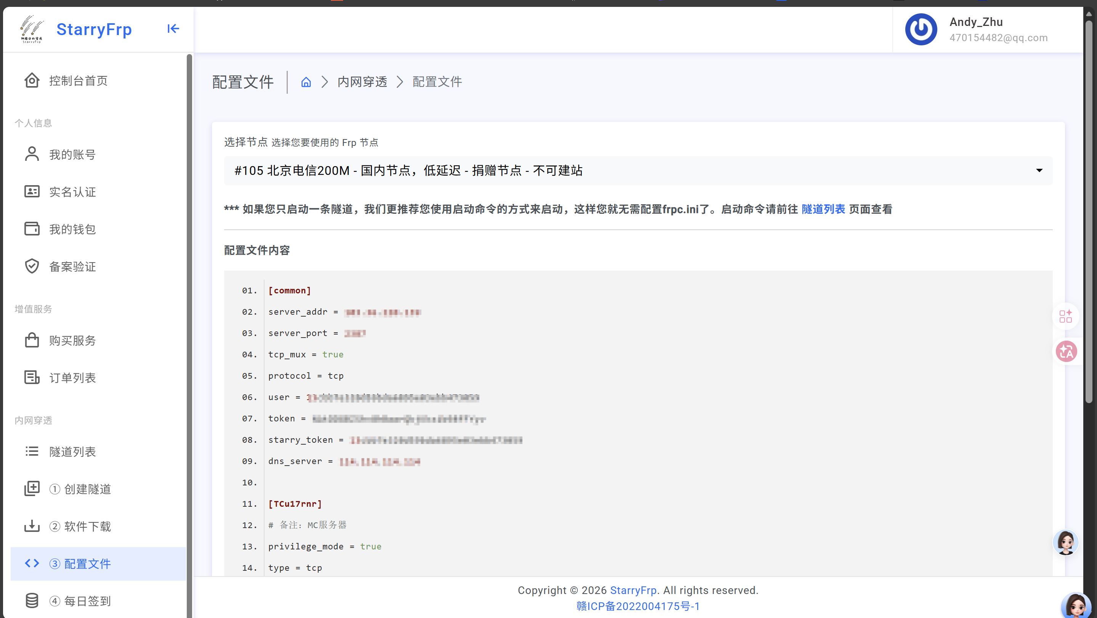Screen dimensions: 1097x618
Task: Open 购买服务 shopping bag item
Action: (72, 341)
